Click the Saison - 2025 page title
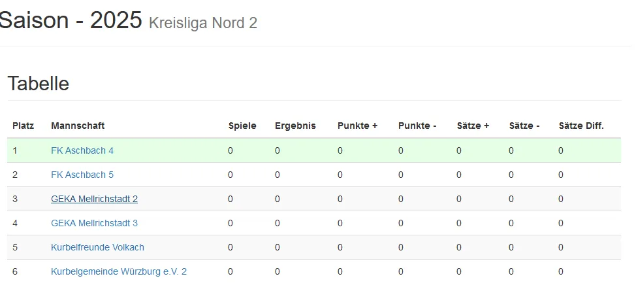This screenshot has height=308, width=636. coord(71,20)
